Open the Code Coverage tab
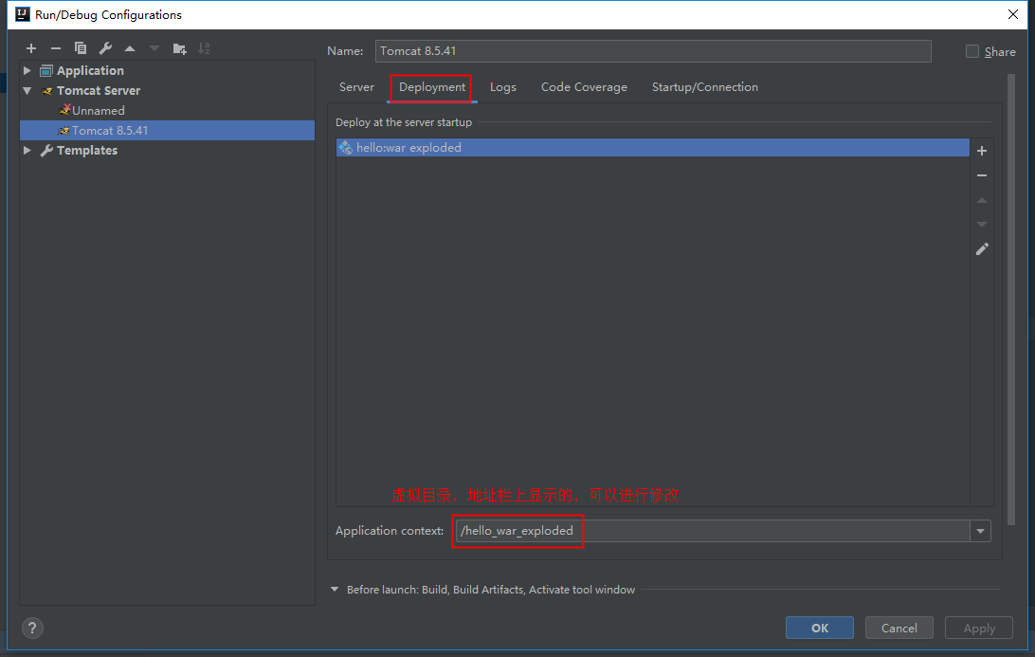The height and width of the screenshot is (657, 1035). click(584, 87)
